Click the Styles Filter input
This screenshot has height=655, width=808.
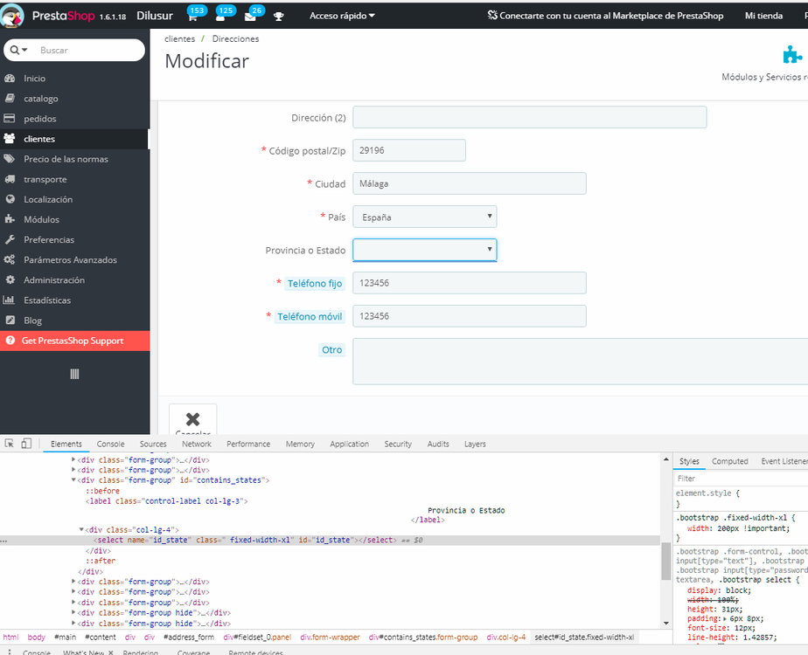[741, 479]
